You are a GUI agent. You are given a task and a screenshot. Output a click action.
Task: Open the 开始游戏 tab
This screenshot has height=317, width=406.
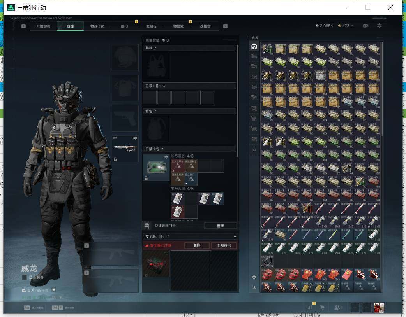[x=43, y=26]
